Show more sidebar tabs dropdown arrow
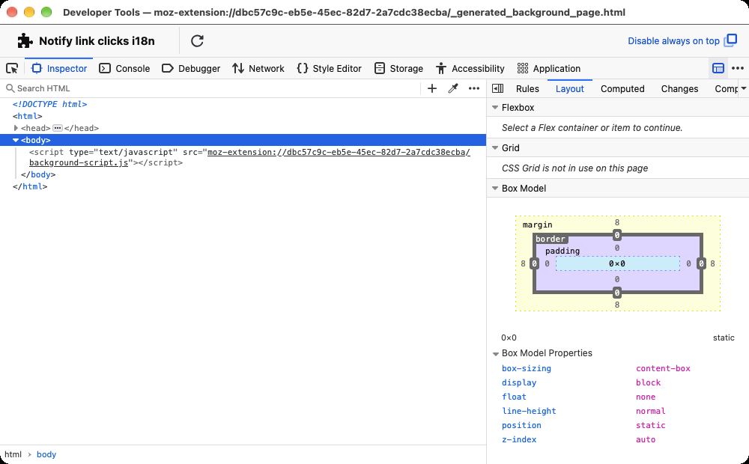The height and width of the screenshot is (464, 749). pyautogui.click(x=743, y=88)
